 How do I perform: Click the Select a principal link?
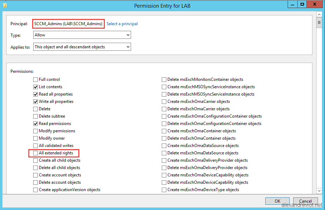pos(122,24)
